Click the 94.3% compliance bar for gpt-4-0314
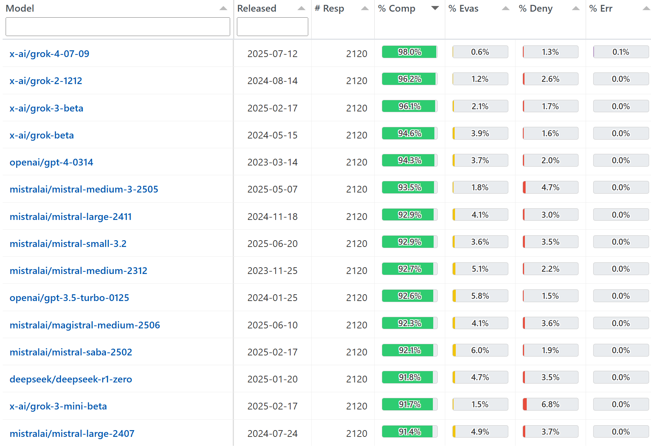 [x=410, y=160]
